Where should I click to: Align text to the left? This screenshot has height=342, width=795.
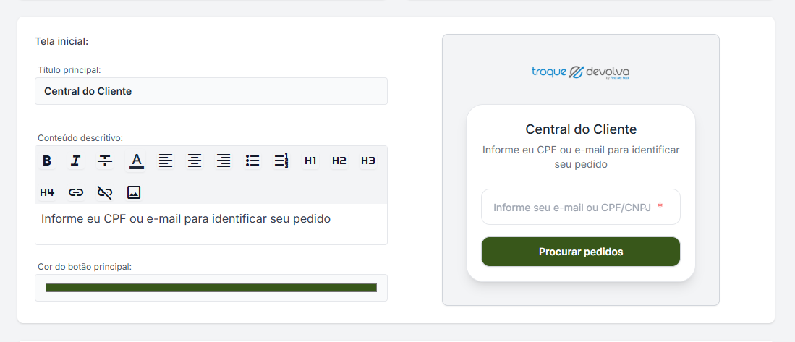[166, 161]
